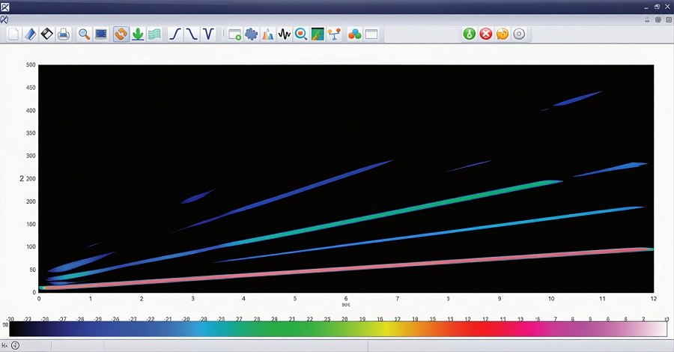Click the green round start button
The height and width of the screenshot is (352, 674).
click(470, 34)
